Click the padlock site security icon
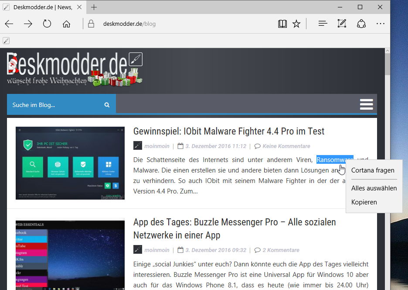408x290 pixels. point(91,24)
